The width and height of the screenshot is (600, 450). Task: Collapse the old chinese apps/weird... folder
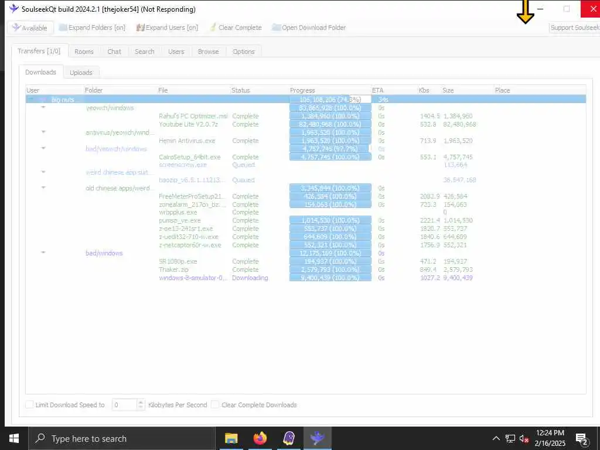pyautogui.click(x=43, y=187)
